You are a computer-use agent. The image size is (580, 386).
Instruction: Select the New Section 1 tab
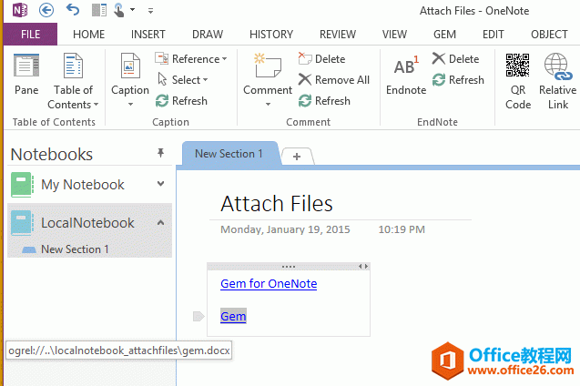(229, 154)
